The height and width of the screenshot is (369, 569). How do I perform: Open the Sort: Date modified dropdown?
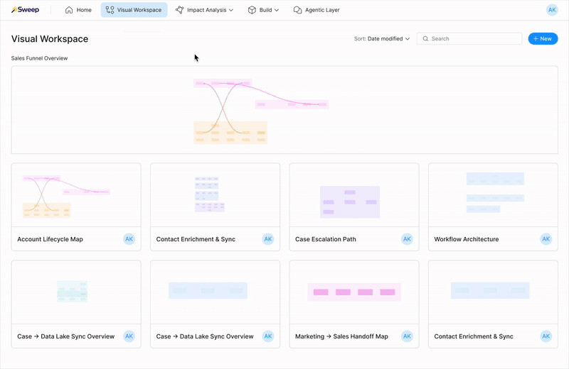[x=382, y=39]
